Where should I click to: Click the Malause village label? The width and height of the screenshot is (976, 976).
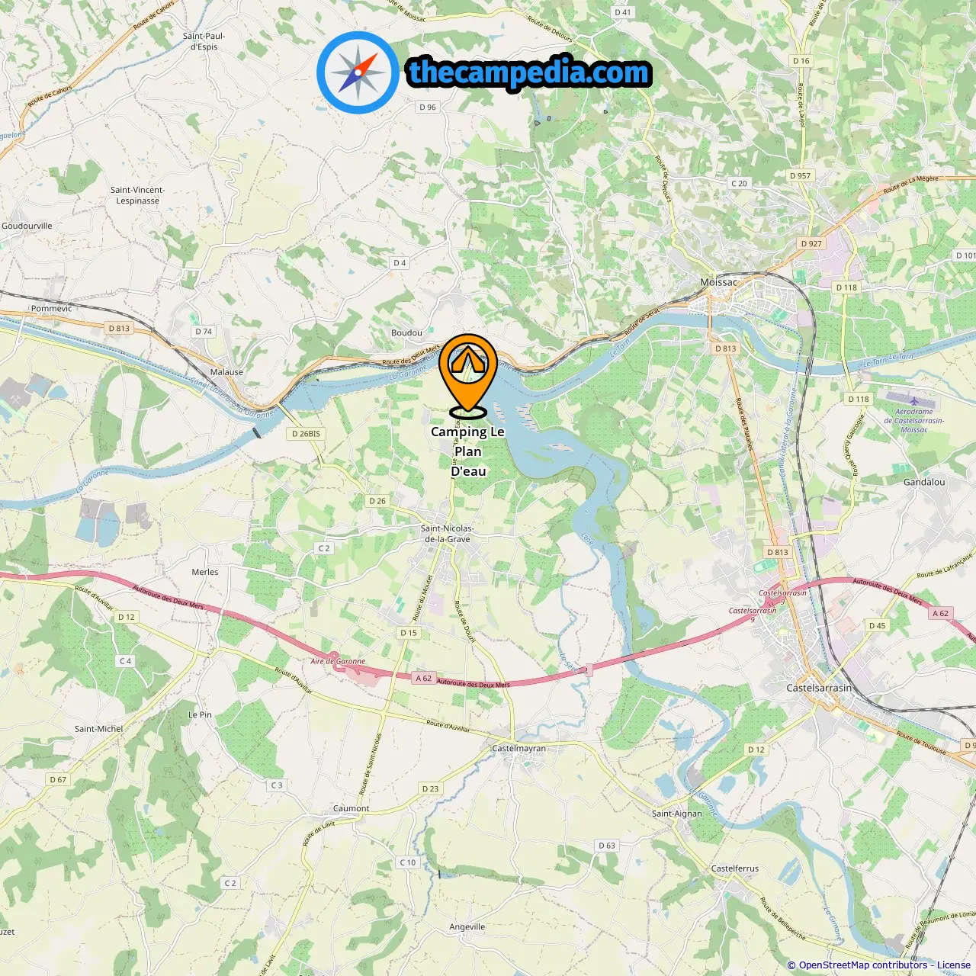tap(226, 372)
